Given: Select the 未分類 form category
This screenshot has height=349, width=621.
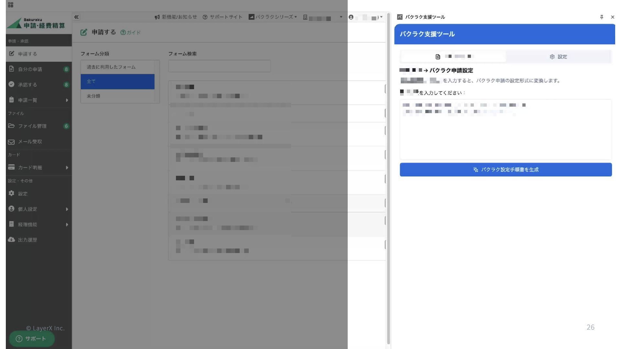Looking at the screenshot, I should (118, 96).
